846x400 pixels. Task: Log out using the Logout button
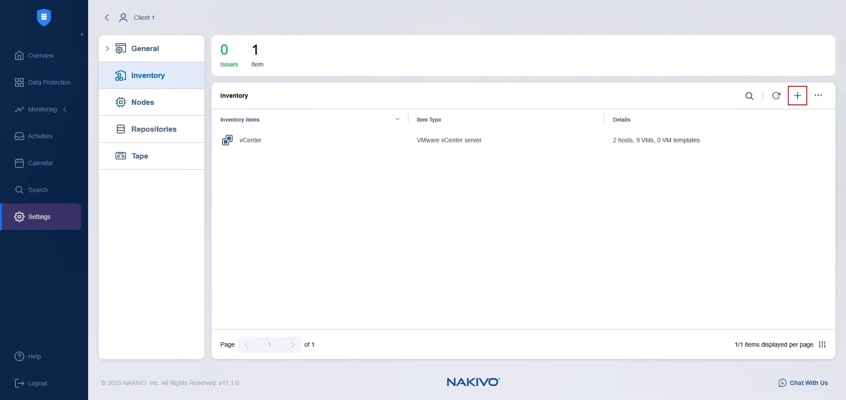[31, 383]
